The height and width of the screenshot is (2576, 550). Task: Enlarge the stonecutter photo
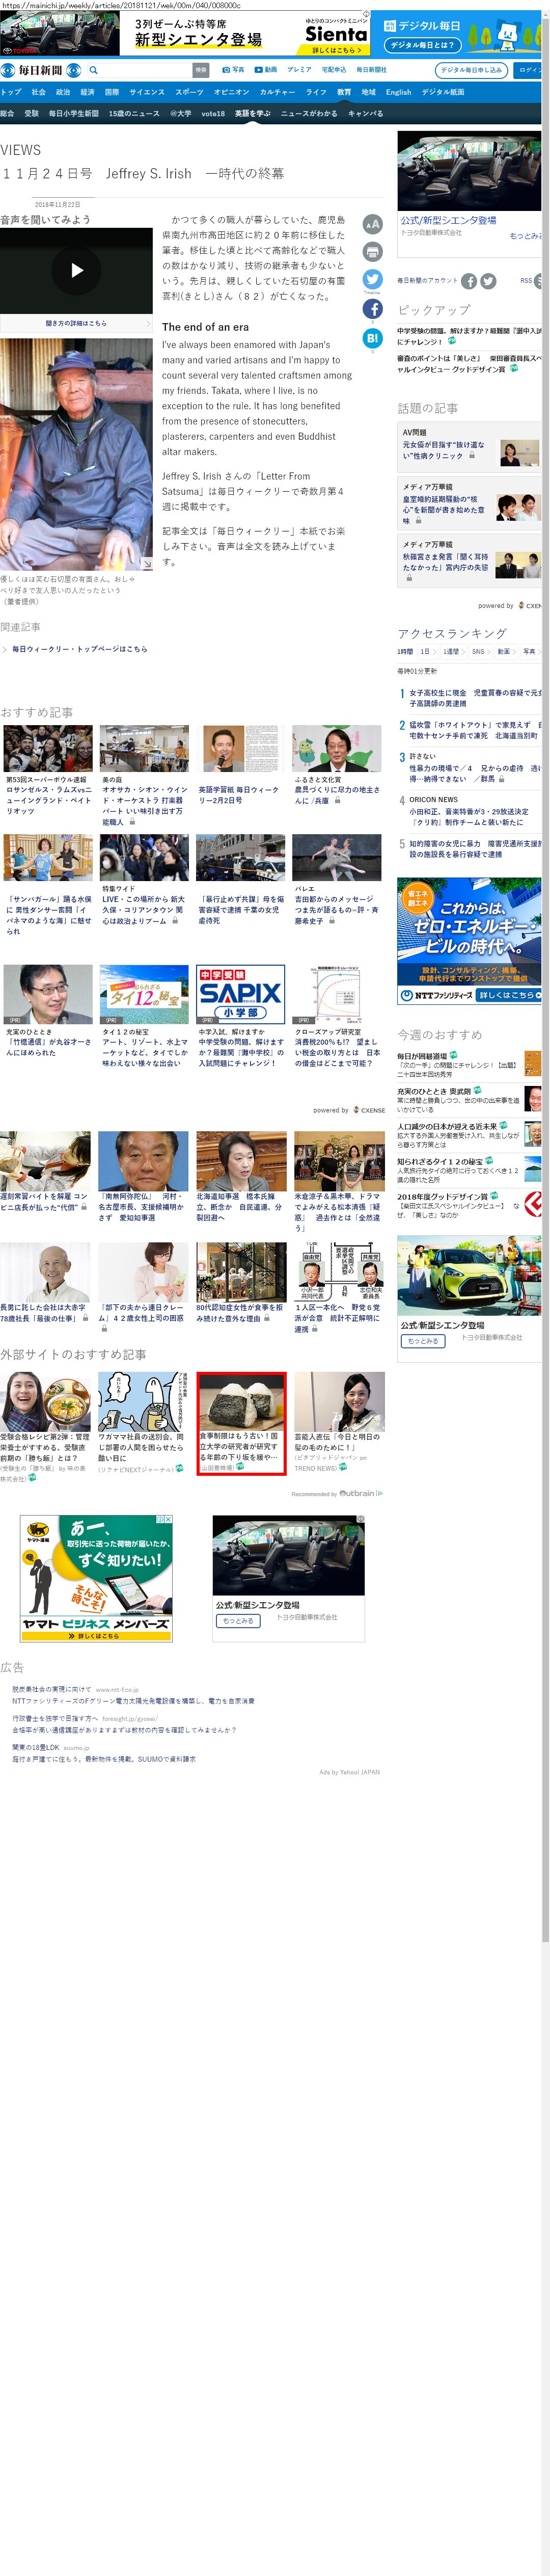coord(147,564)
